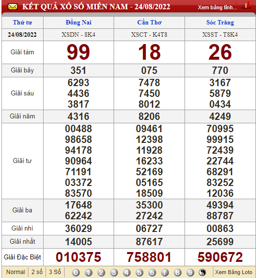
Task: Select fifth prize number 4316
Action: [x=78, y=116]
